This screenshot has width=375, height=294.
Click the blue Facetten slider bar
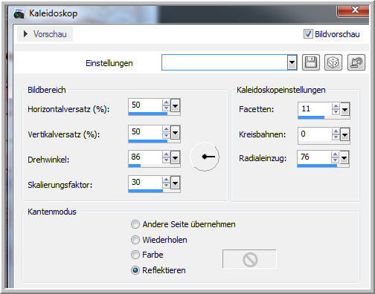click(x=311, y=117)
